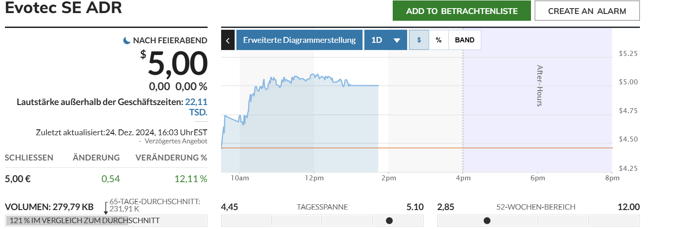The width and height of the screenshot is (685, 229).
Task: Click the moon after-hours icon
Action: (127, 41)
